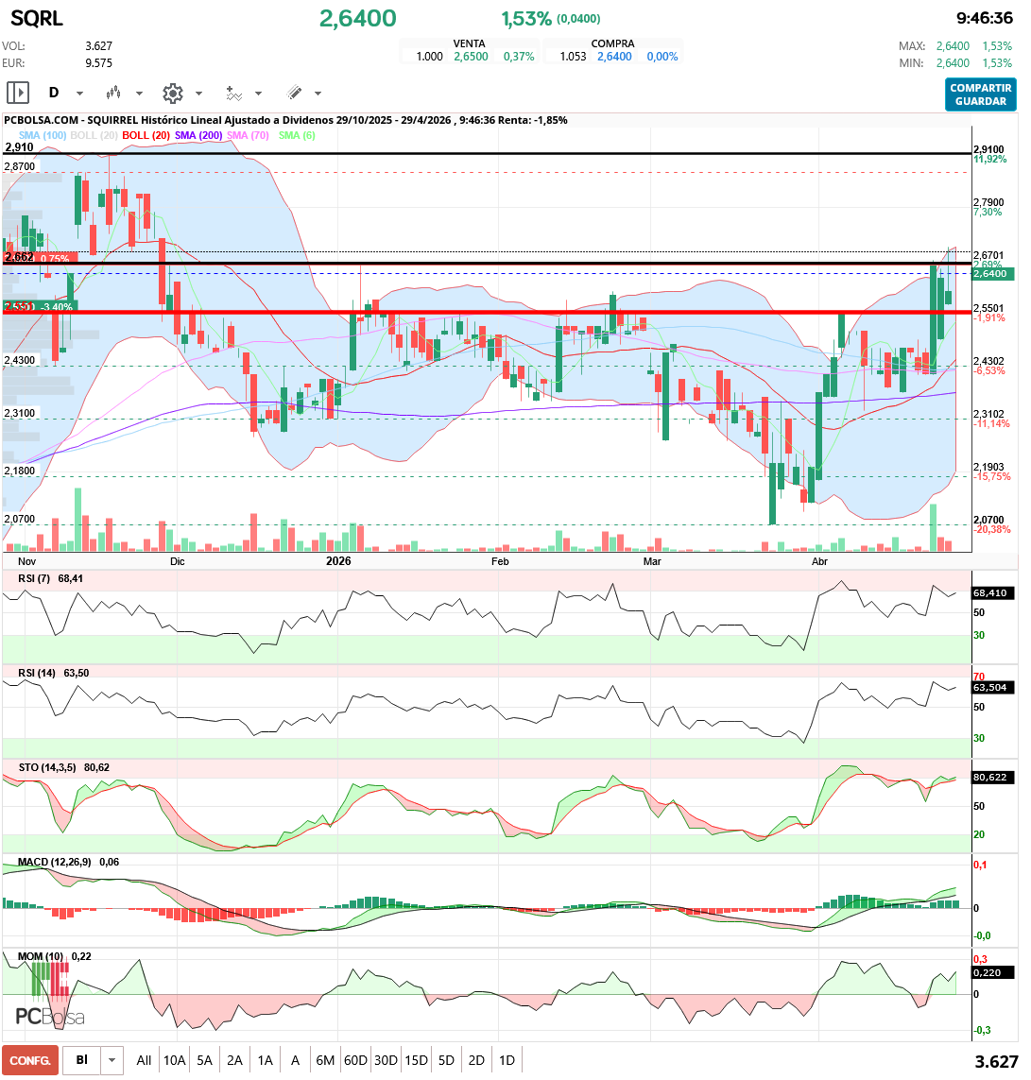The height and width of the screenshot is (1080, 1031).
Task: Click the RSI (7) indicator label
Action: pyautogui.click(x=34, y=578)
